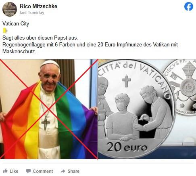Click the Share button label
Viewport: 196px width, 176px height.
pos(73,171)
